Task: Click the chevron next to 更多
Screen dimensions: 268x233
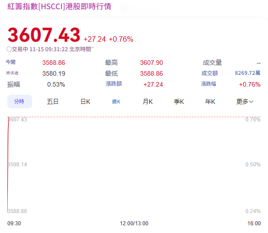Action: click(251, 102)
